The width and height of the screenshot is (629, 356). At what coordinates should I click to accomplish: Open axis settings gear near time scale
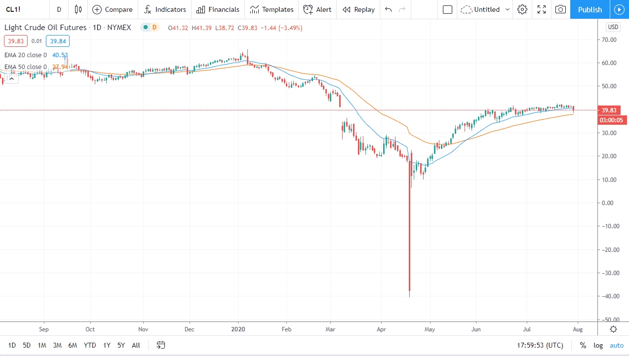[613, 329]
